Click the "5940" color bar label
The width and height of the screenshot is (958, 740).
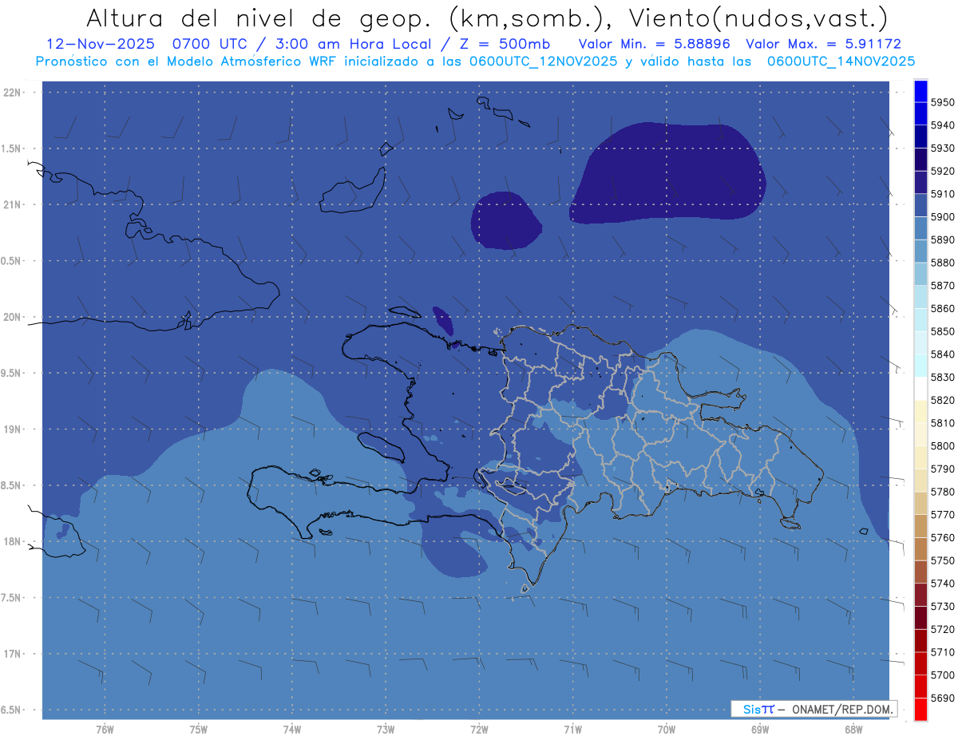coord(942,125)
